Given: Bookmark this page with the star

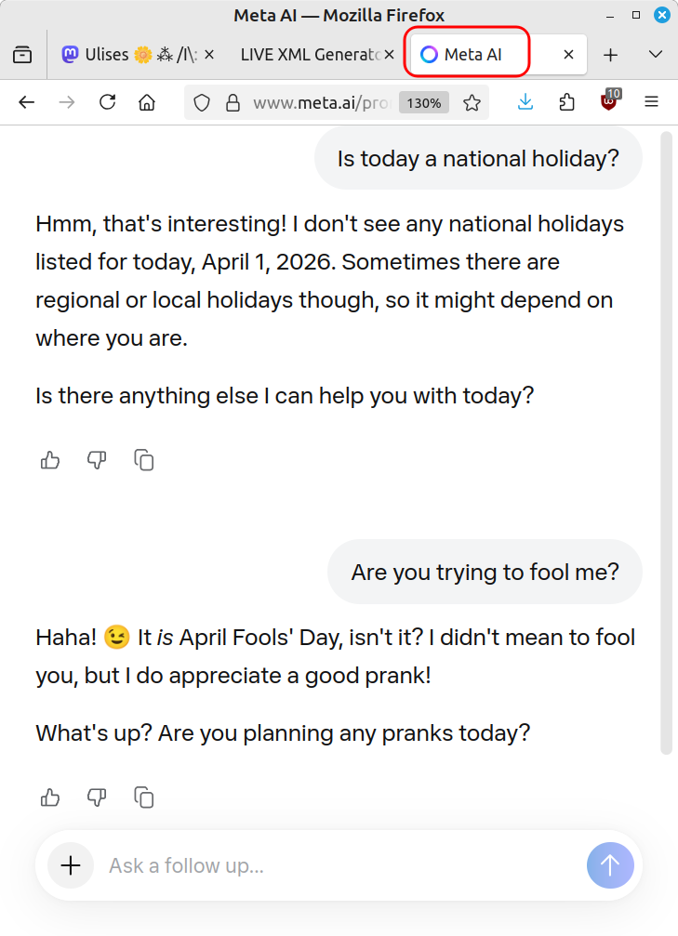Looking at the screenshot, I should (x=472, y=102).
